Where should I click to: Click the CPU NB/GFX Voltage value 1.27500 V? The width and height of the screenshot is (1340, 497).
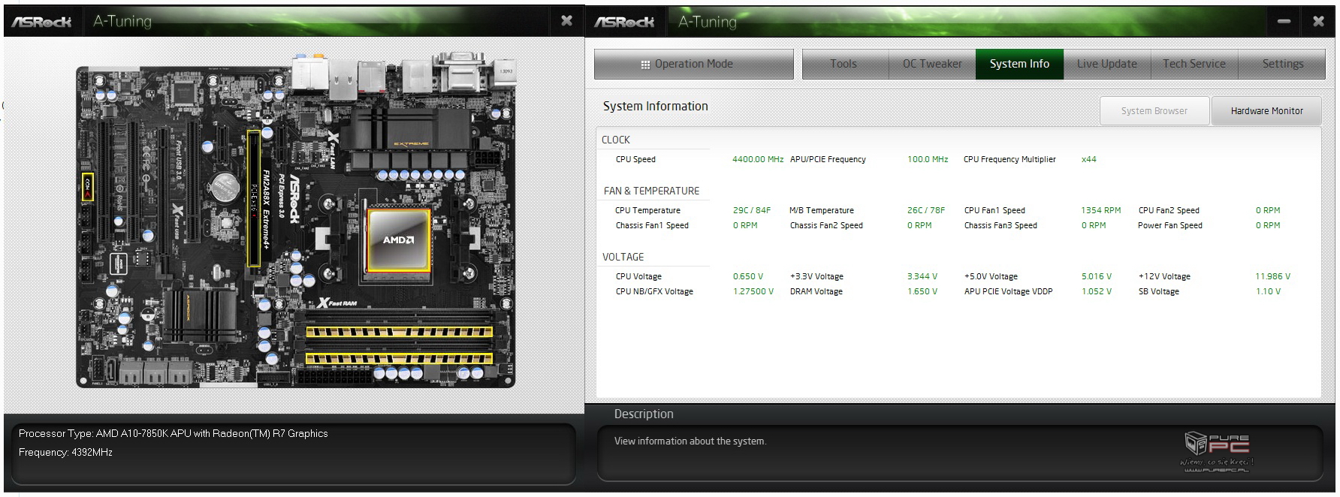click(753, 291)
